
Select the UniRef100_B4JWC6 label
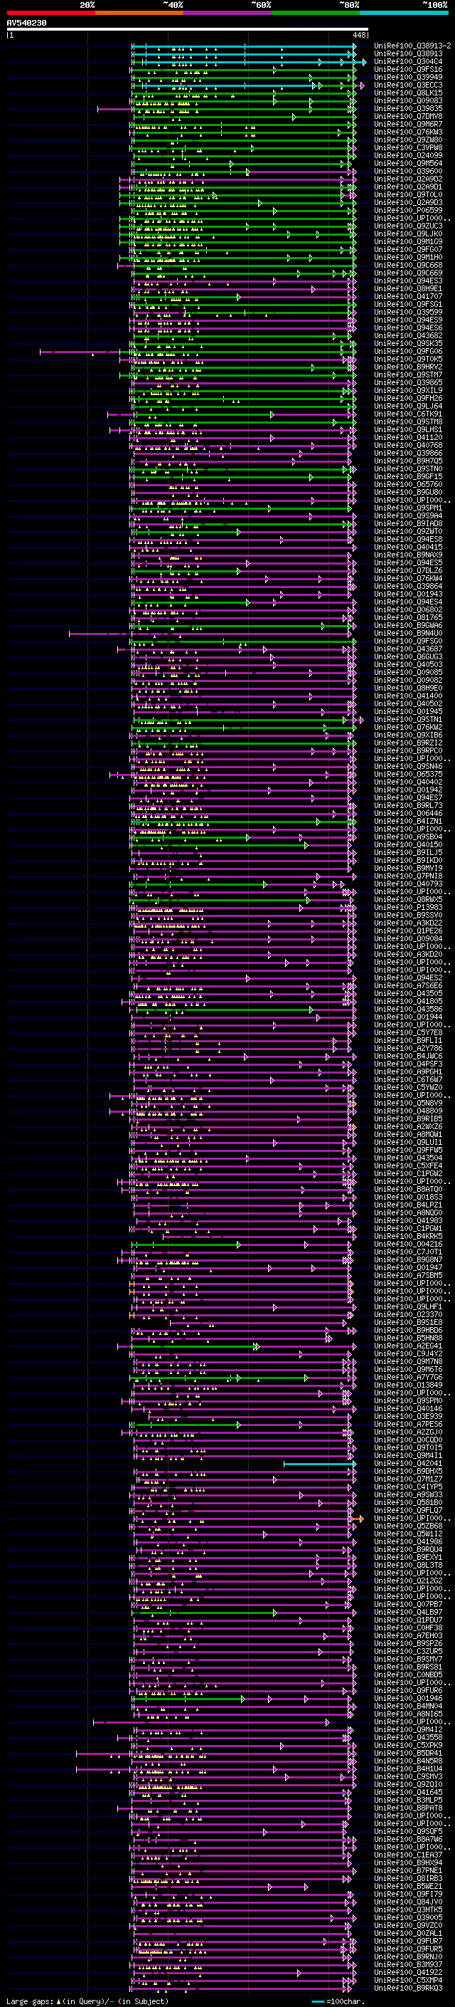(x=407, y=1056)
